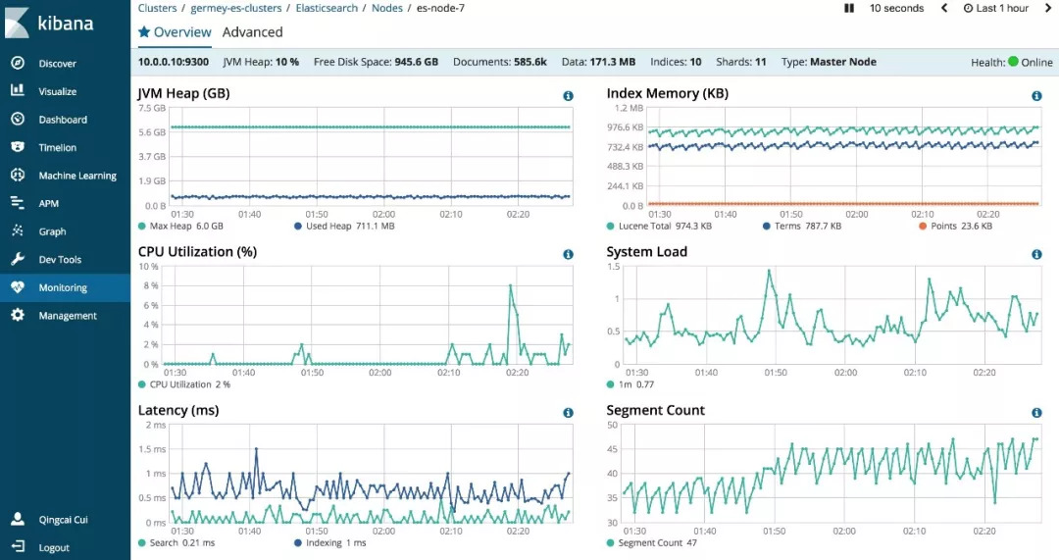The height and width of the screenshot is (560, 1059).
Task: Open Visualize from the bar chart icon
Action: (x=18, y=90)
